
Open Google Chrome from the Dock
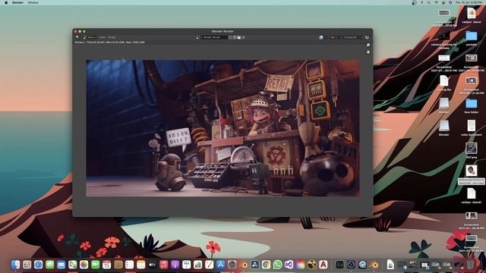(267, 265)
